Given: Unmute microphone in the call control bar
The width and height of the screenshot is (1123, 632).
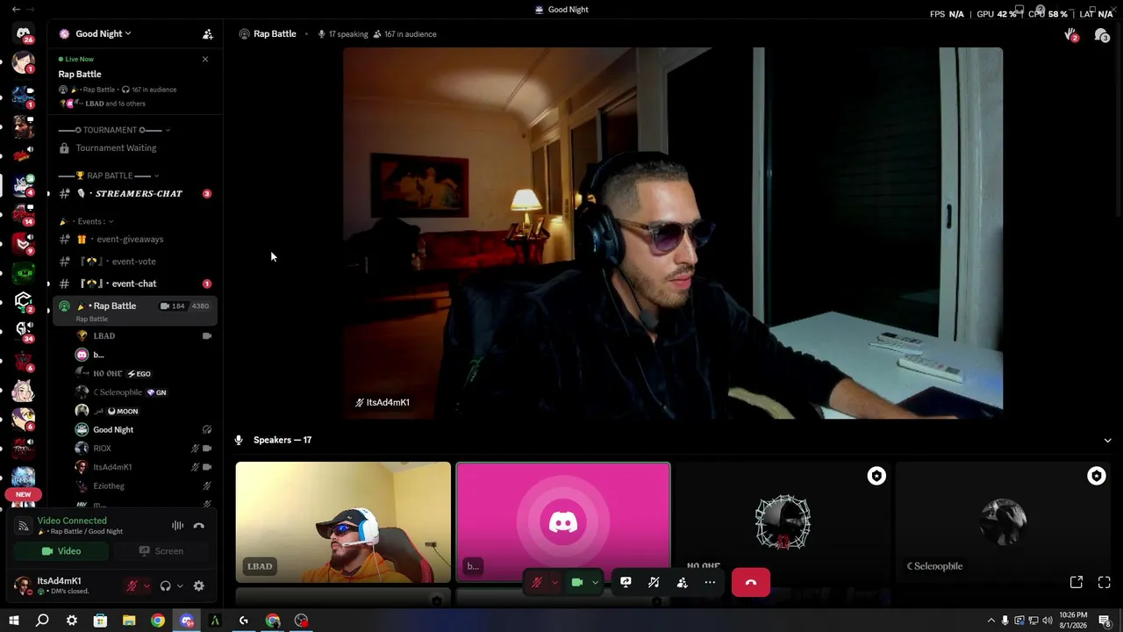Looking at the screenshot, I should pyautogui.click(x=536, y=583).
